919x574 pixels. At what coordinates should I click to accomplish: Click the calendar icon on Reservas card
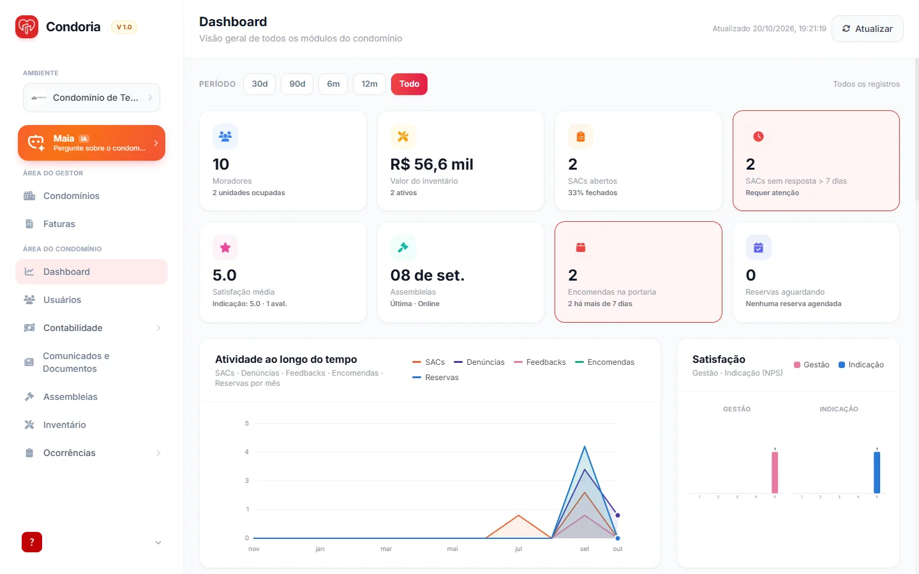[758, 247]
